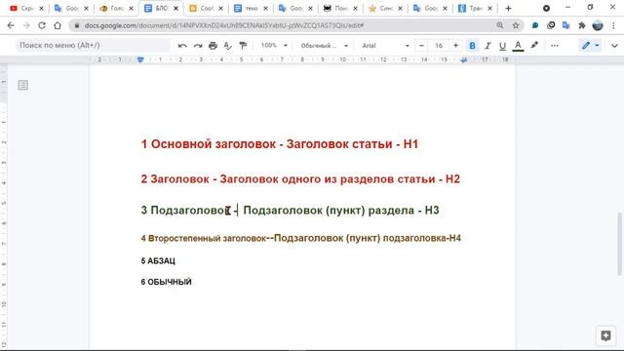This screenshot has height=351, width=624.
Task: Open the browser home page
Action: tap(58, 25)
